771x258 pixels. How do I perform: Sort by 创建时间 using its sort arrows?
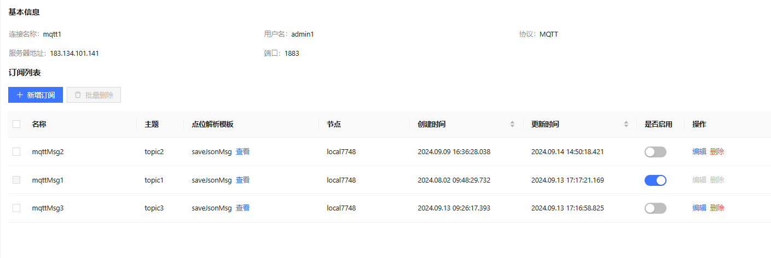coord(512,124)
